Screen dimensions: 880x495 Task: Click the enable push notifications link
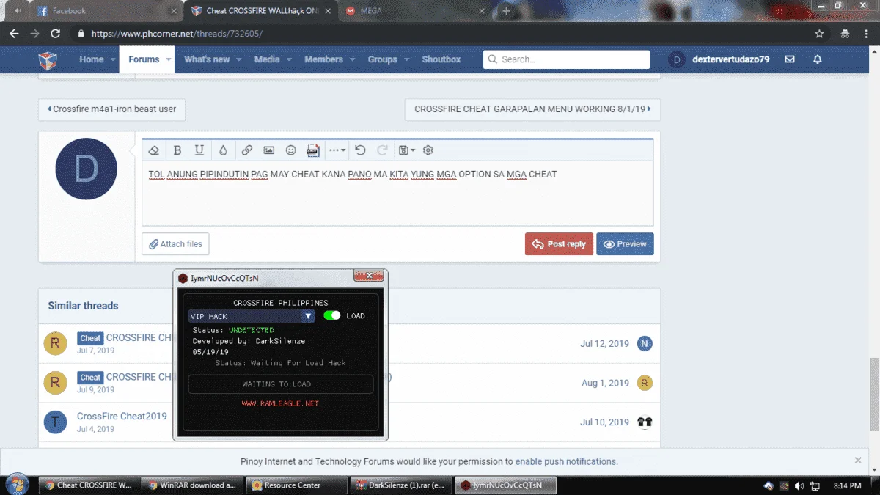click(566, 461)
